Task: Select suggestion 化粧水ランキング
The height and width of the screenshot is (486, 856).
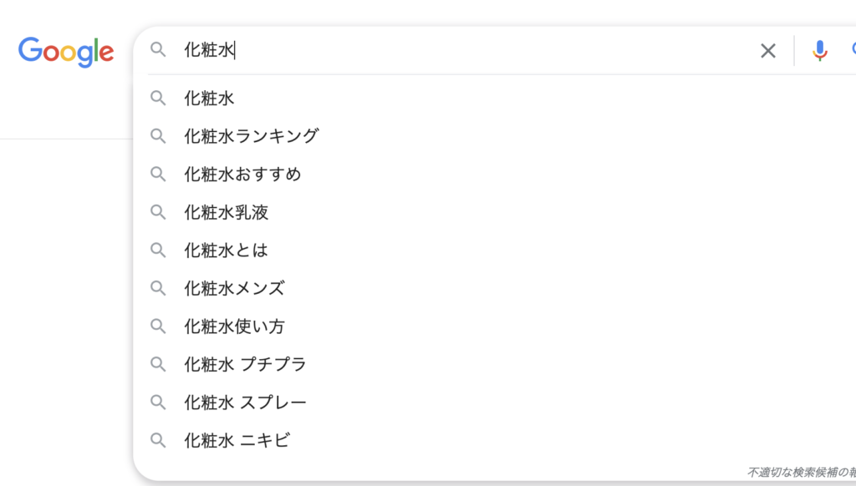Action: point(495,136)
